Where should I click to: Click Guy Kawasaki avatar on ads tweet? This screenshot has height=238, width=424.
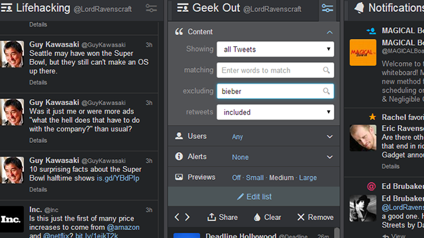[x=12, y=112]
